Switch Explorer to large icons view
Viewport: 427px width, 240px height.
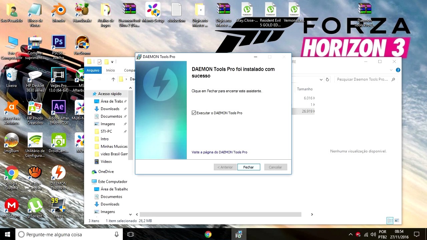coord(397,221)
